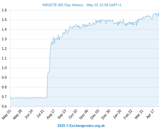162x131 pixels.
Task: Click the 0.7 y-axis value label
Action: 4,97
